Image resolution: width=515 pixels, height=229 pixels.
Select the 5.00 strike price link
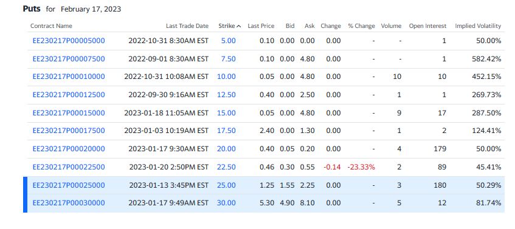point(228,41)
